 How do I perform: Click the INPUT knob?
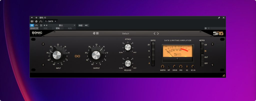coord(57,55)
